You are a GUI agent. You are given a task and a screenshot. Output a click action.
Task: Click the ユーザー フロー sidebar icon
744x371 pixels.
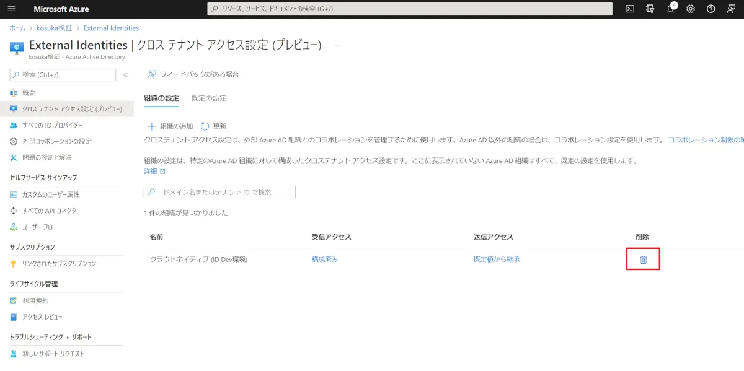(x=14, y=227)
